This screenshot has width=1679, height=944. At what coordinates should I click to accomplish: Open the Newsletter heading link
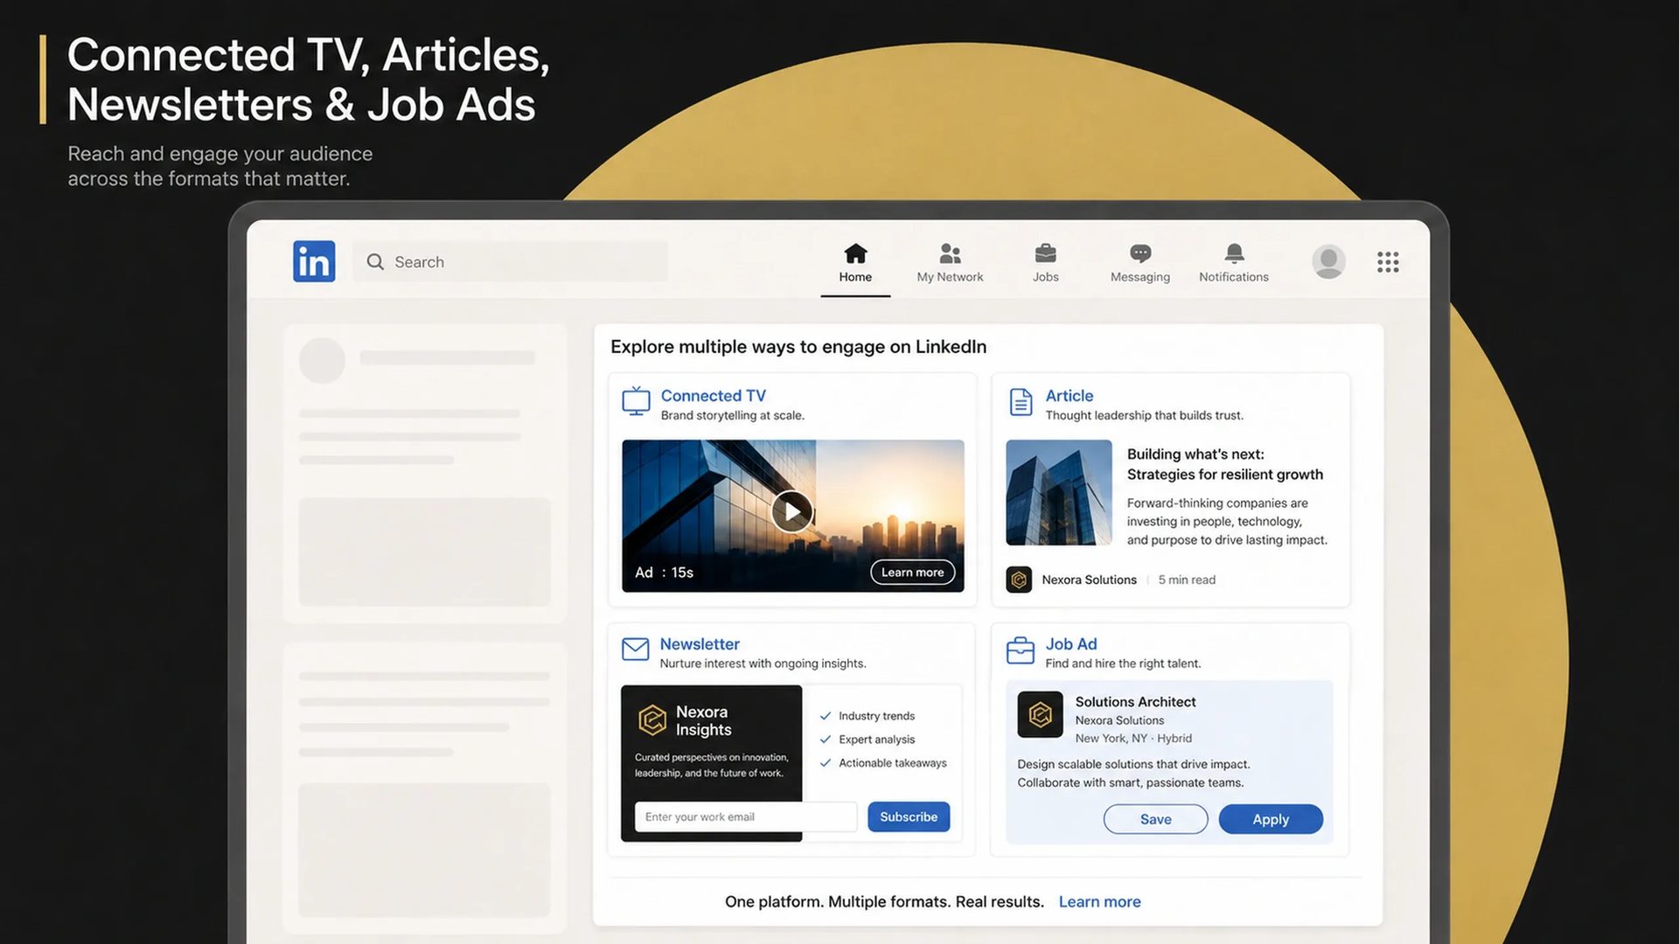(x=700, y=644)
